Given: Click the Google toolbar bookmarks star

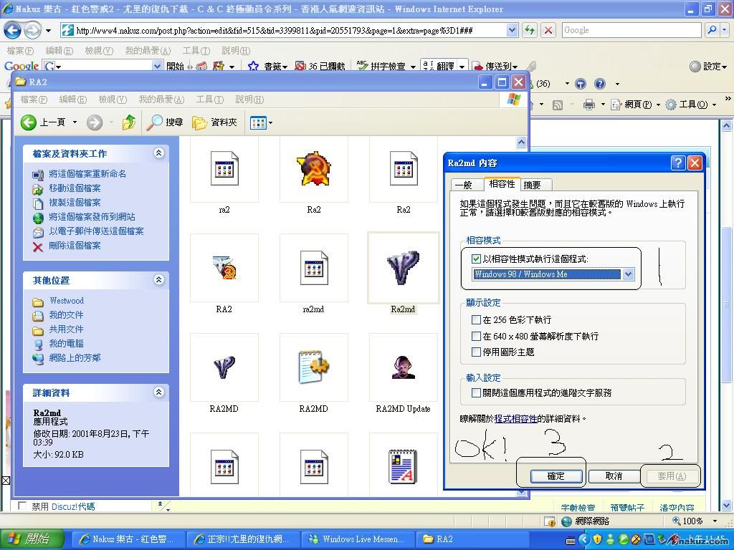Looking at the screenshot, I should click(253, 67).
